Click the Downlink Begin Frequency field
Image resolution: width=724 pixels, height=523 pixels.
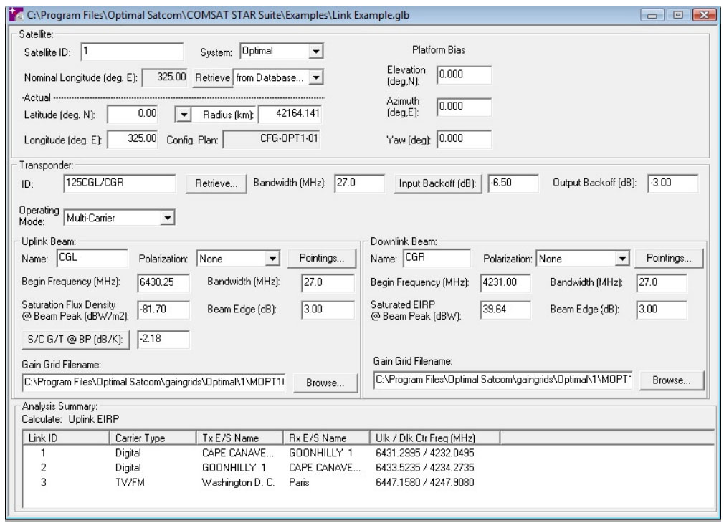(505, 283)
